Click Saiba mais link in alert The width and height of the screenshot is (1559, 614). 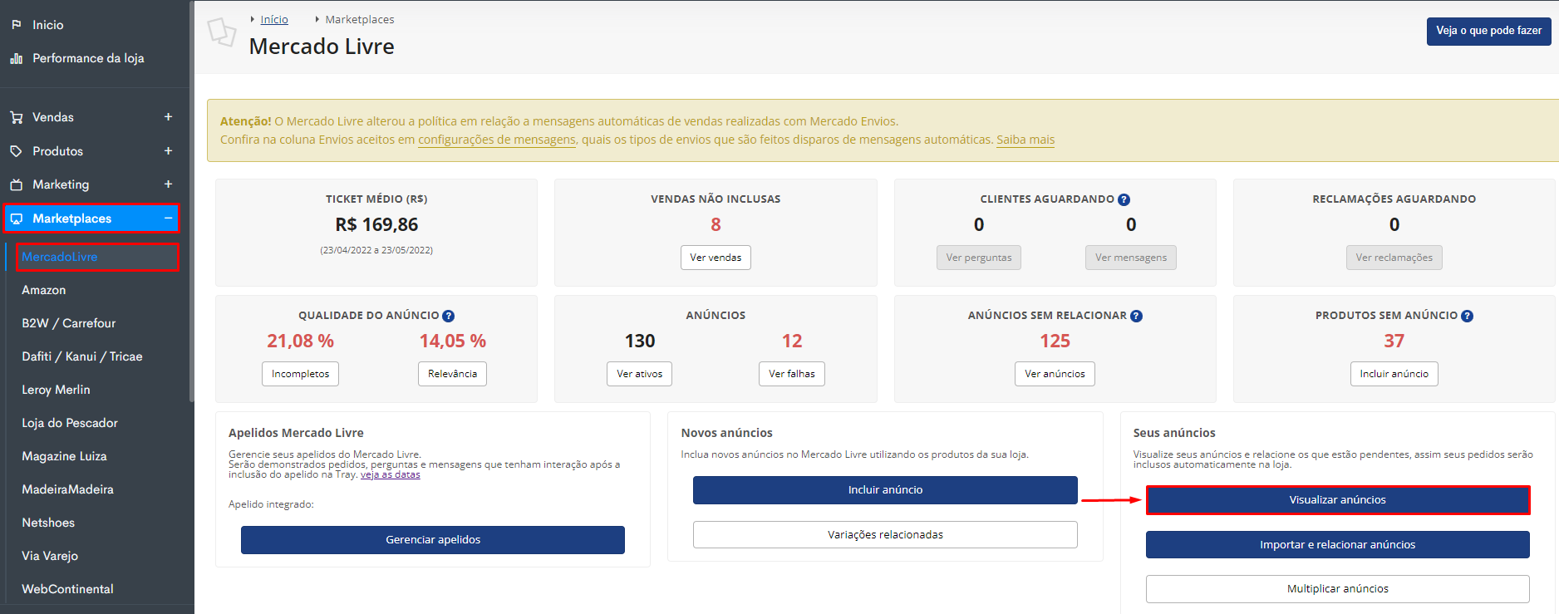click(1025, 140)
